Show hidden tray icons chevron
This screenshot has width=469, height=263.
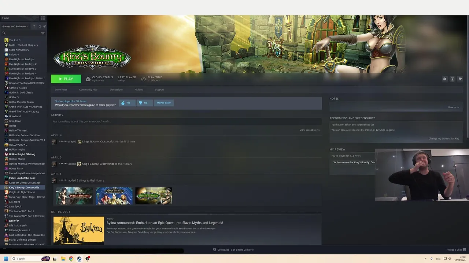pos(425,259)
